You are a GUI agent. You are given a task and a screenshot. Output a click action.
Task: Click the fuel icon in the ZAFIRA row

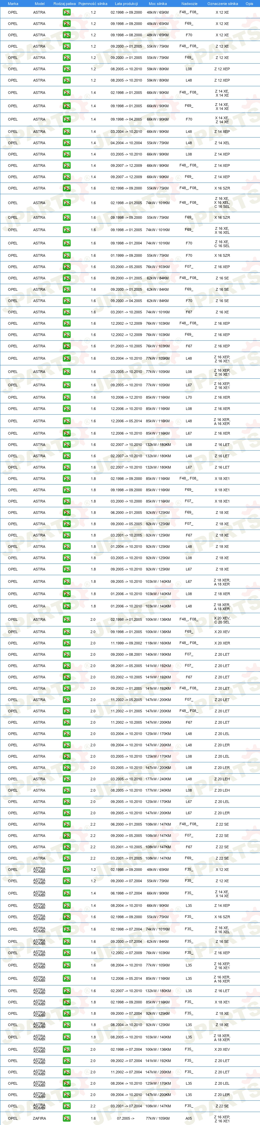(x=67, y=1118)
